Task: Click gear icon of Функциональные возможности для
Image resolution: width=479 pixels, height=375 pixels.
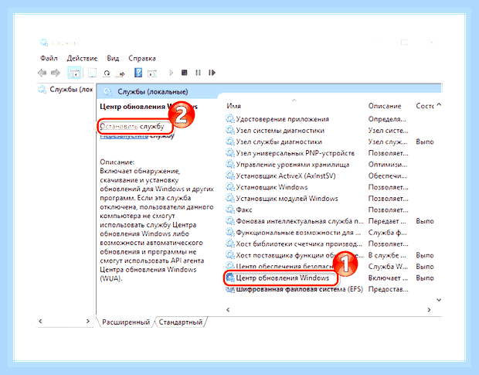Action: [230, 232]
